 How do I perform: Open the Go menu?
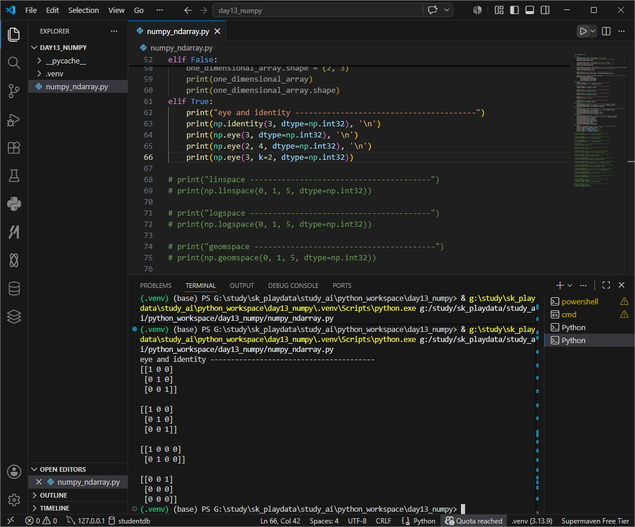[139, 10]
